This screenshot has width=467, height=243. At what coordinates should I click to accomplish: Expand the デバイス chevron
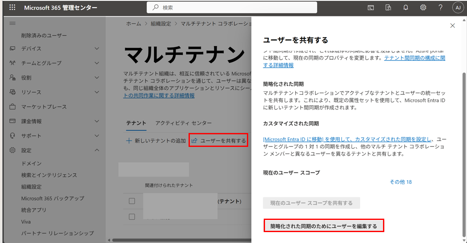point(97,48)
